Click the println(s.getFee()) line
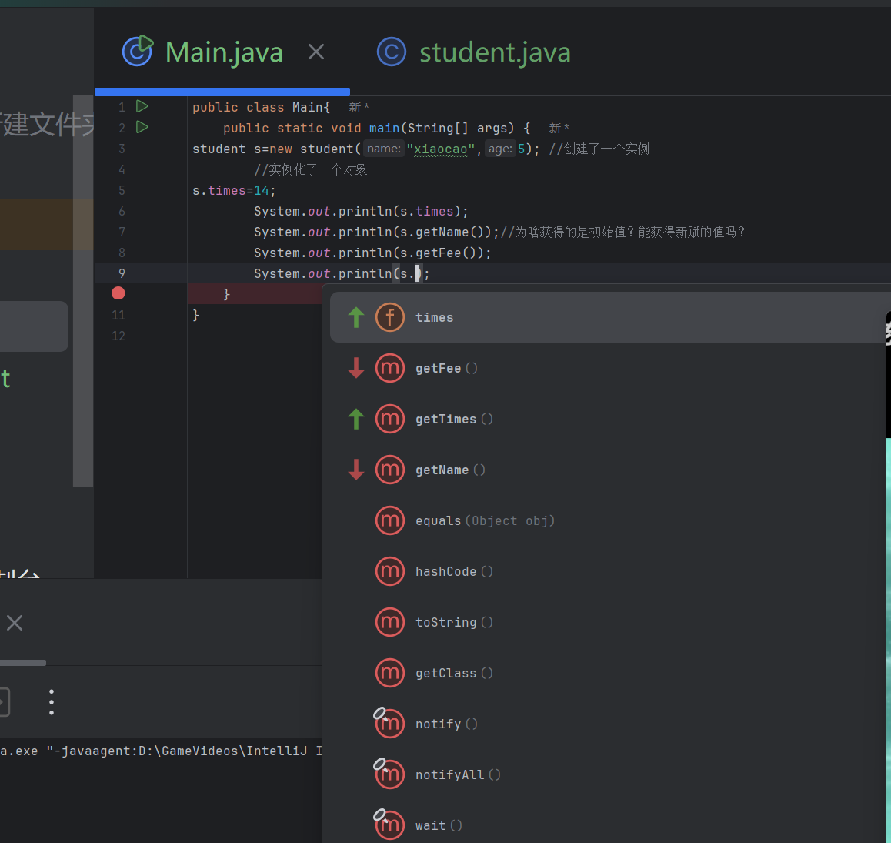 (x=372, y=253)
